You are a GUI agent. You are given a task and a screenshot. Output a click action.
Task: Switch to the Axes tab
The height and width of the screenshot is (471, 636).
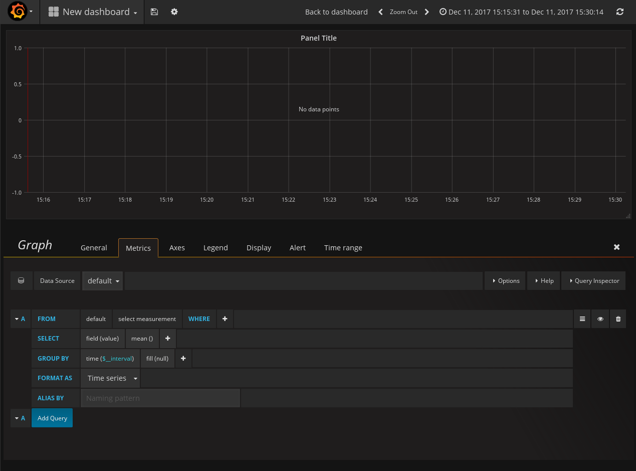click(x=177, y=248)
